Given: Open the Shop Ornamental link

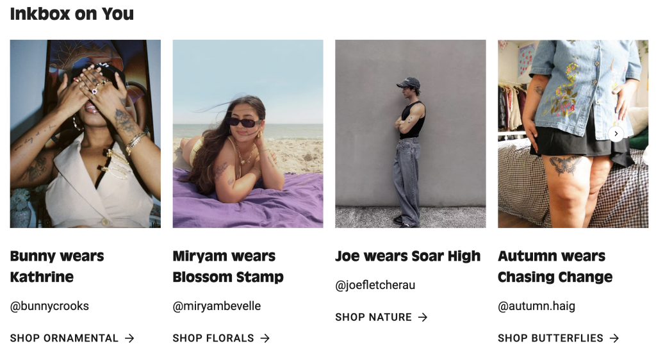Looking at the screenshot, I should click(64, 338).
